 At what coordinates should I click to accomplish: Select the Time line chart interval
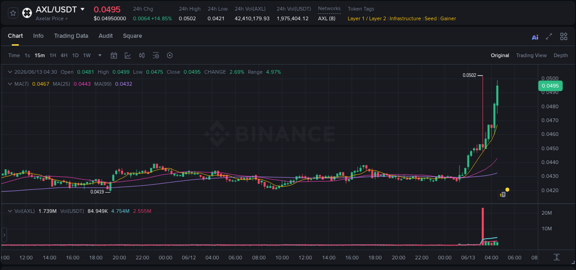(x=14, y=55)
